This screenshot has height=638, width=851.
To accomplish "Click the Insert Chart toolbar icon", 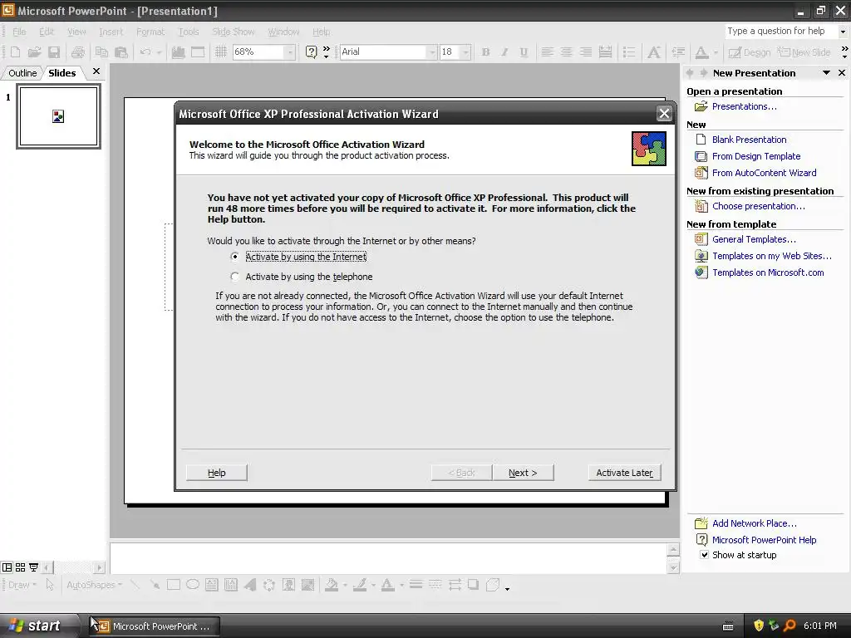I will [x=178, y=52].
